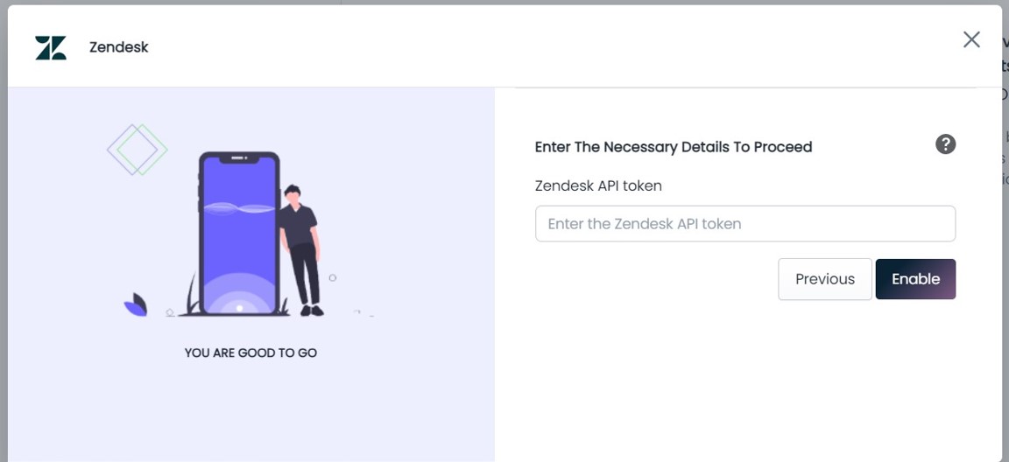Open help via the question mark icon
Image resolution: width=1009 pixels, height=462 pixels.
click(945, 143)
